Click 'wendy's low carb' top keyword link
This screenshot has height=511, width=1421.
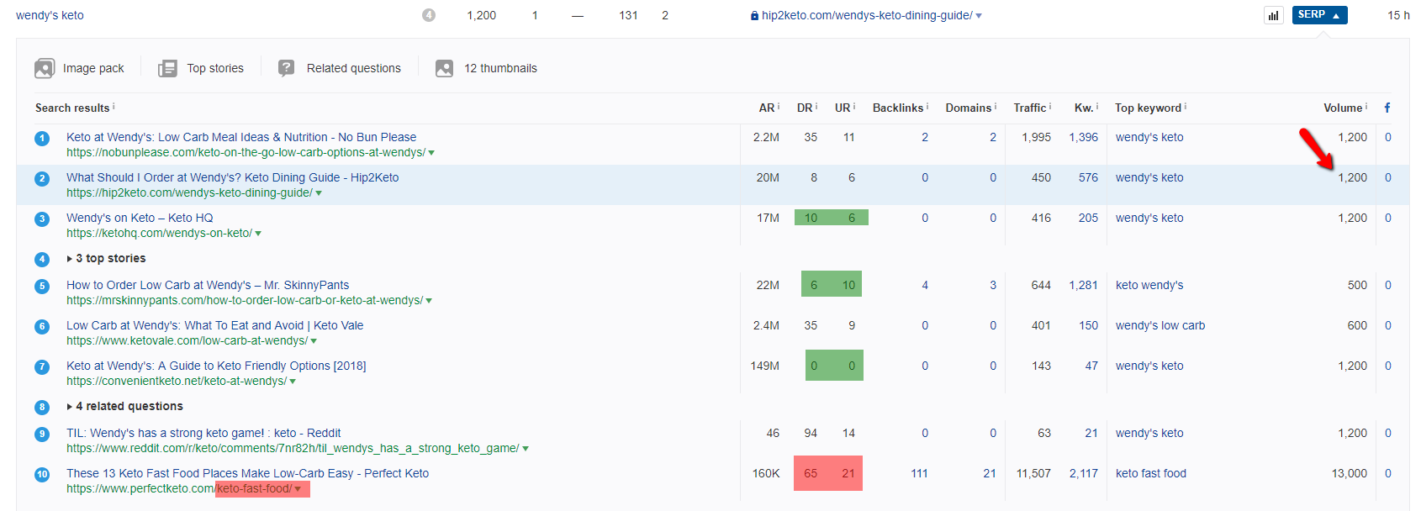(1160, 325)
